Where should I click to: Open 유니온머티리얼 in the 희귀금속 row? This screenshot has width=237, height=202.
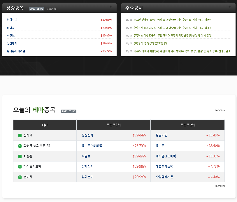pos(92,146)
